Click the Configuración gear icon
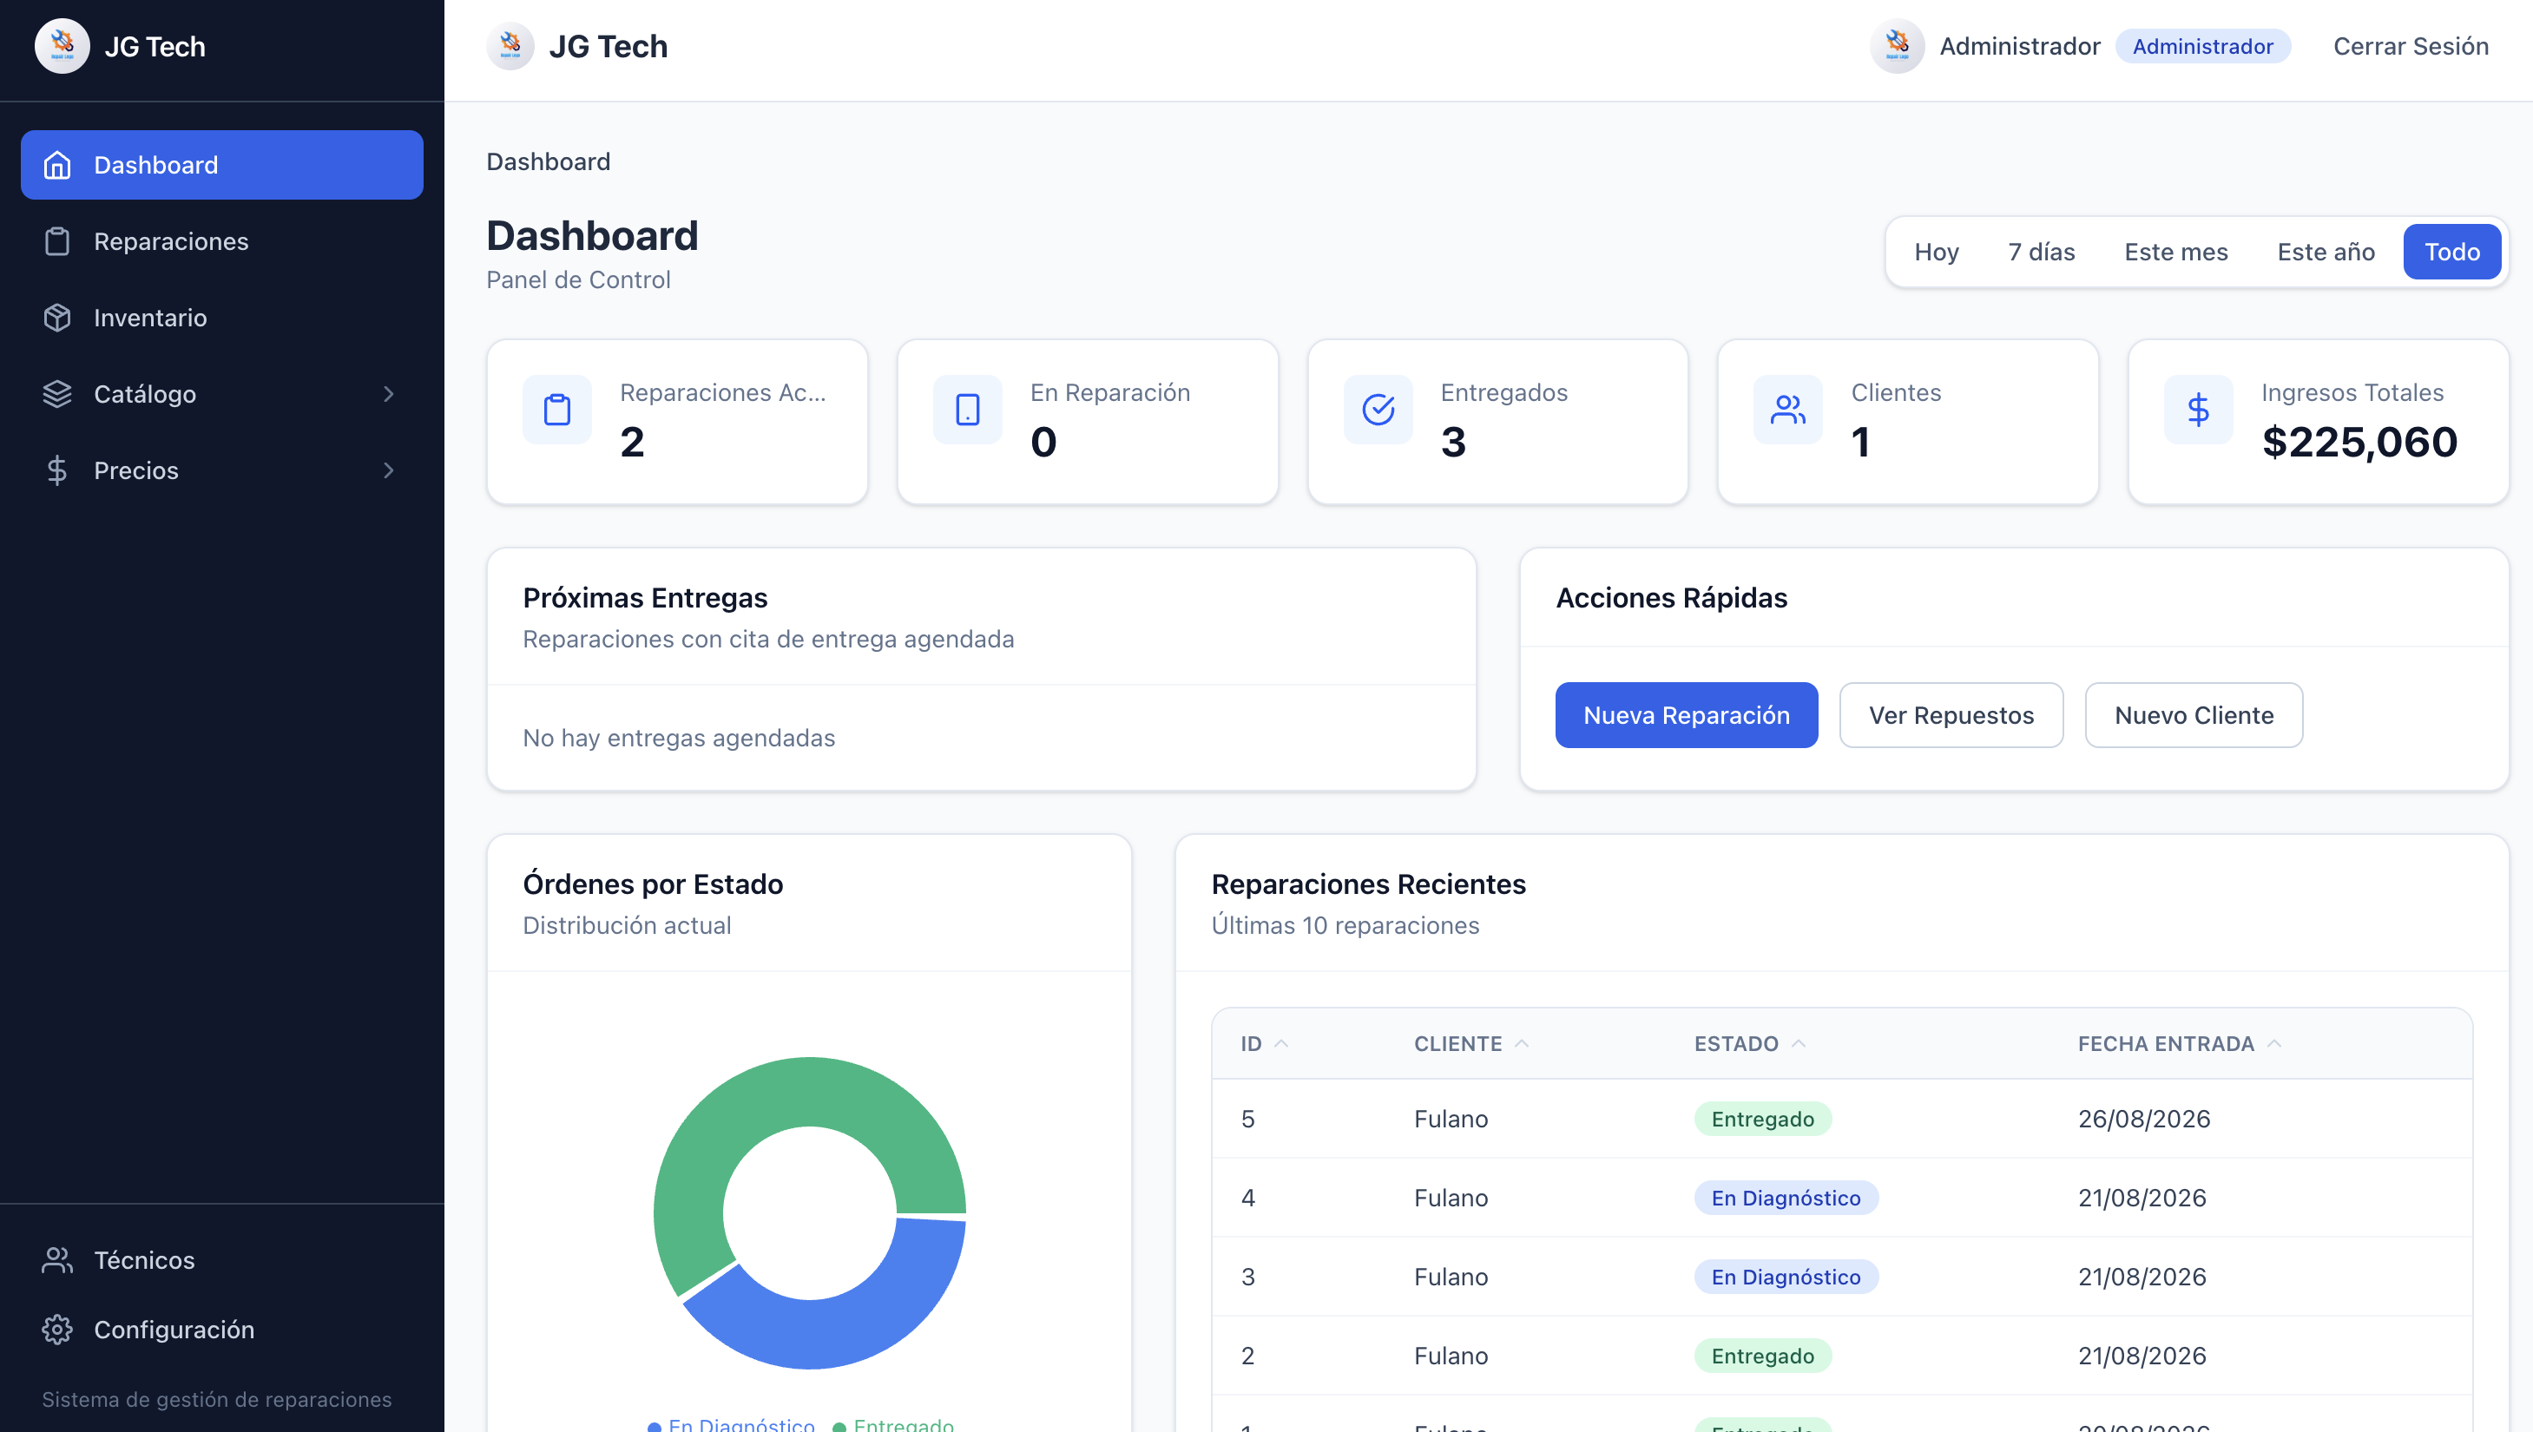 [57, 1330]
